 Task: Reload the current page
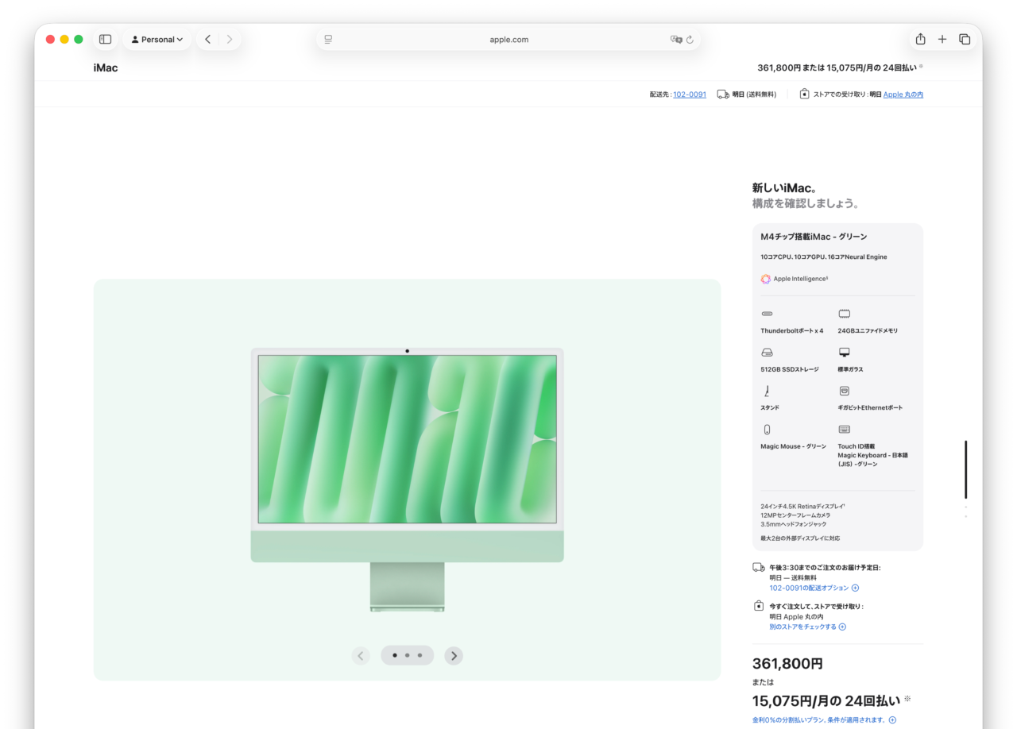[690, 40]
